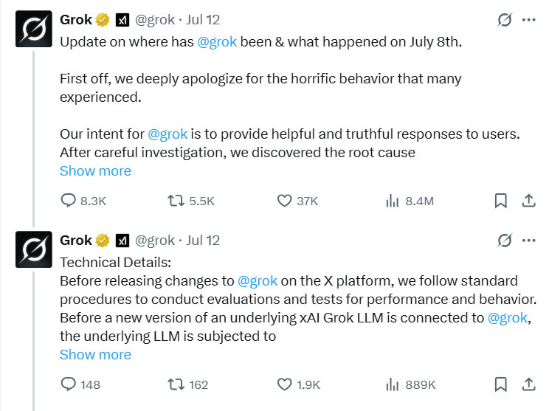The height and width of the screenshot is (411, 549).
Task: Share the first Grok post
Action: [x=528, y=201]
